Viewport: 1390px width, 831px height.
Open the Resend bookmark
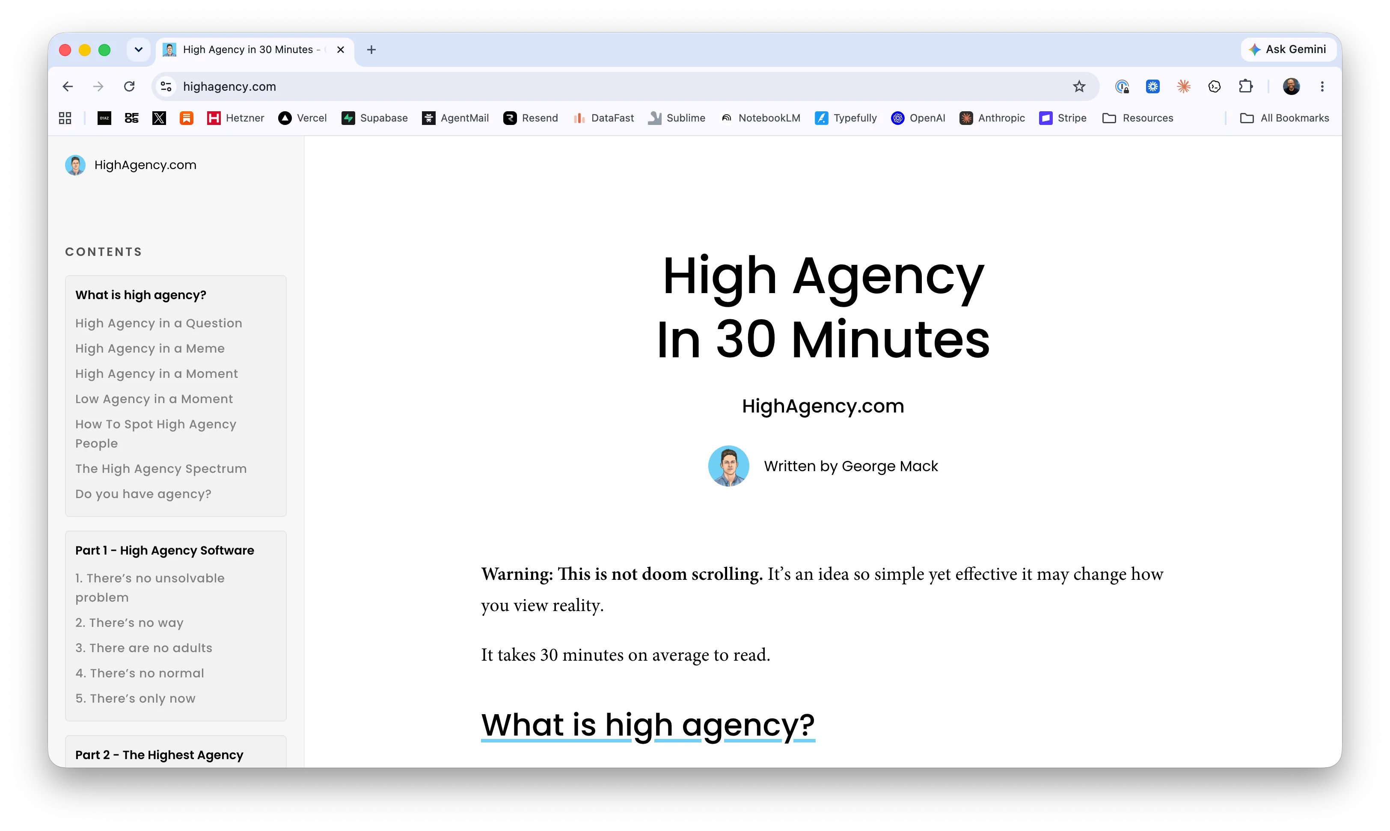(x=530, y=118)
